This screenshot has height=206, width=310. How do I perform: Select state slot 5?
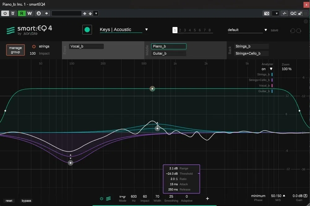tap(195, 30)
